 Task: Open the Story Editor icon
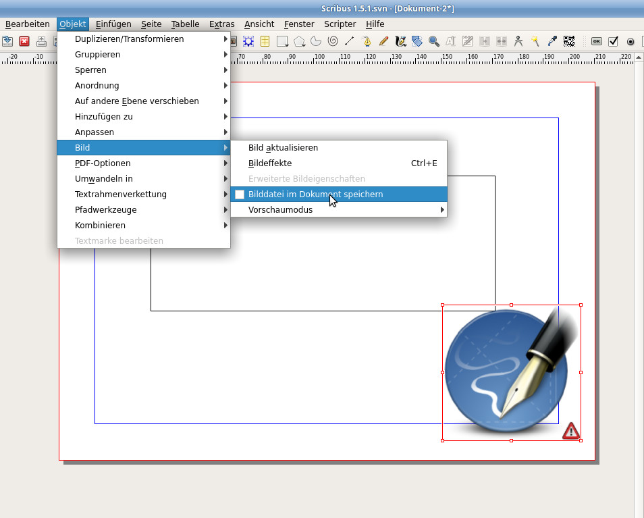click(467, 41)
